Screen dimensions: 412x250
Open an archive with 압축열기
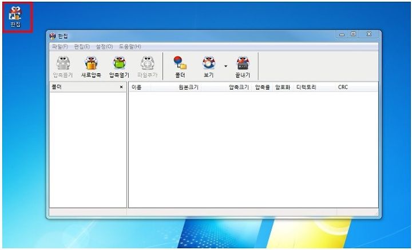[x=119, y=67]
